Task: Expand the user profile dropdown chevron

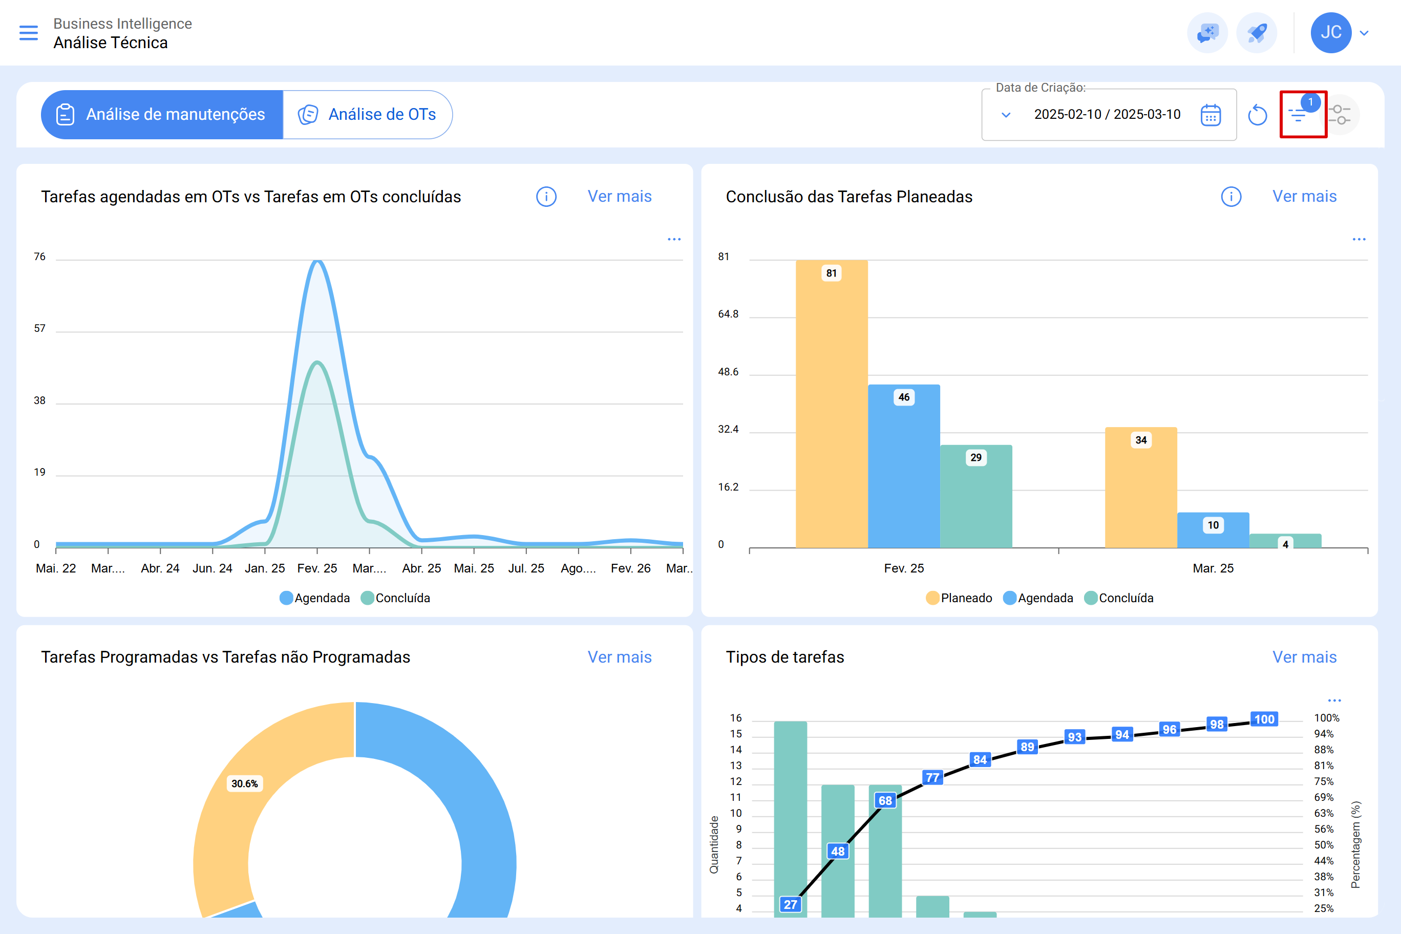Action: tap(1364, 33)
